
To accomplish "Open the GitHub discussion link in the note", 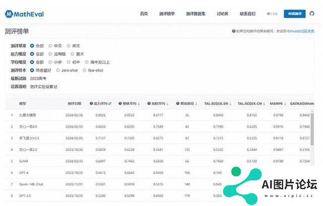I will click(x=301, y=31).
